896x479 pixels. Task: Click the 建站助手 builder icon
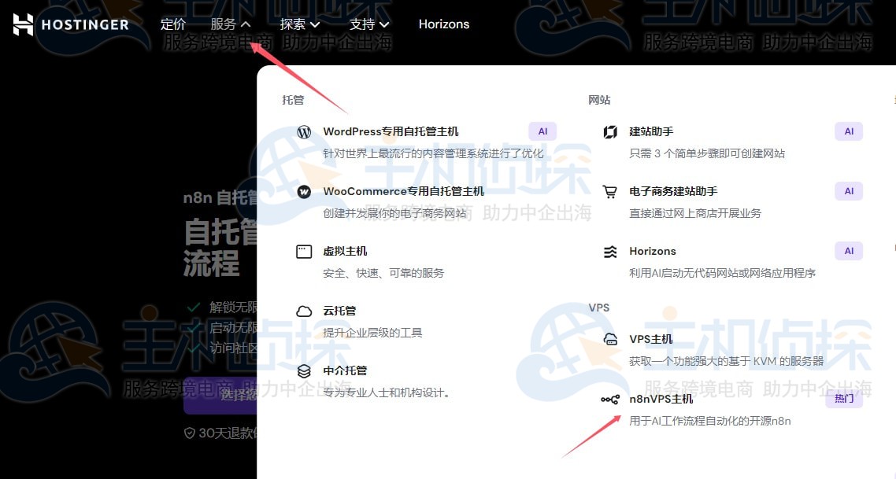click(x=610, y=132)
